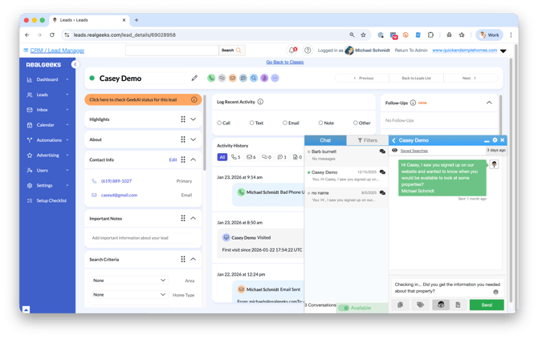This screenshot has height=339, width=538.
Task: Click the Important Notes text field
Action: (x=141, y=238)
